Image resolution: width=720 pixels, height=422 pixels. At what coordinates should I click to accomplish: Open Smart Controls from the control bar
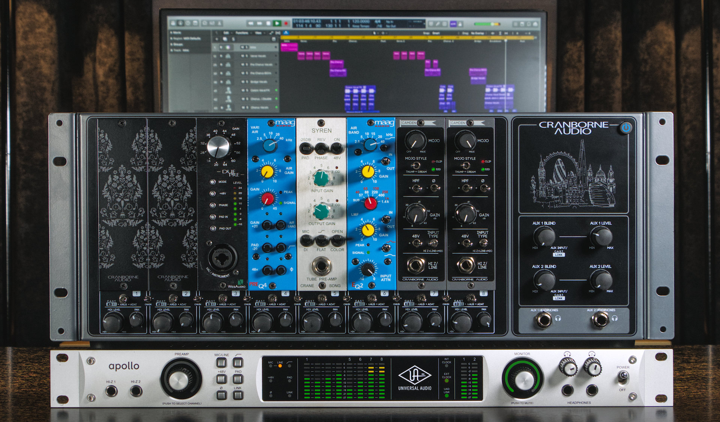[204, 23]
